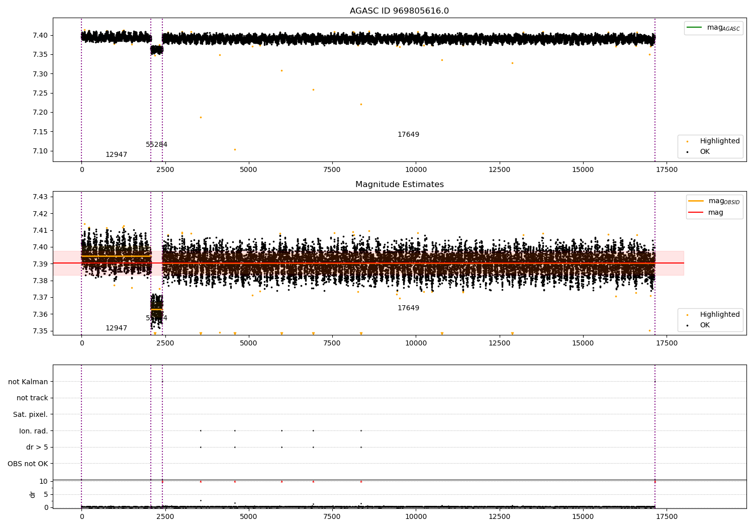This screenshot has height=528, width=754.
Task: Click the 'Sat. pixel.' flag label
Action: [x=30, y=415]
